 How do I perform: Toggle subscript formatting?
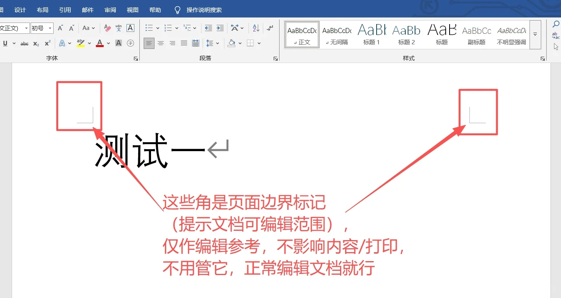[35, 43]
